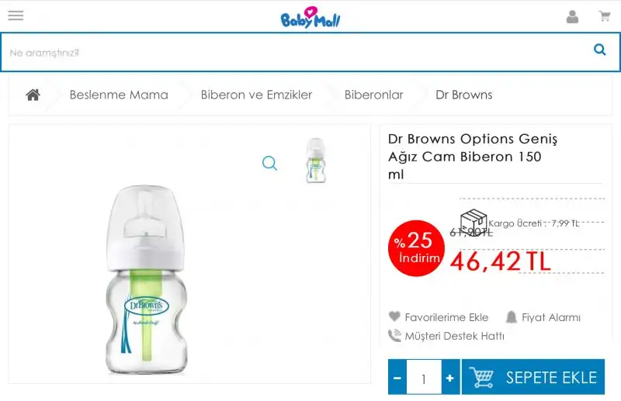
Task: Click the Fiyat Alarmı bell icon
Action: [511, 316]
